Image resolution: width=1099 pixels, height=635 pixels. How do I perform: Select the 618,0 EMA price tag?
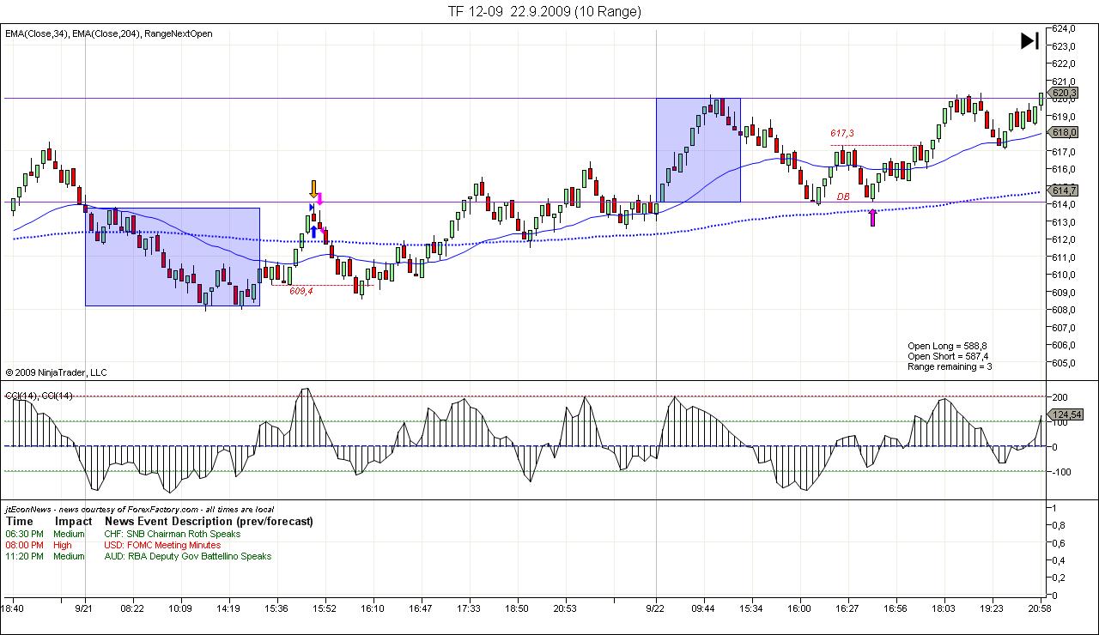[1064, 132]
